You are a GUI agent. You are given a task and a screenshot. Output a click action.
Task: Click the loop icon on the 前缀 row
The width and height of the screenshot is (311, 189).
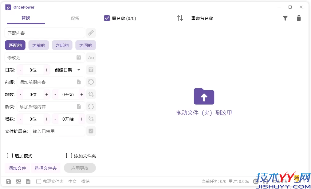pos(91,82)
